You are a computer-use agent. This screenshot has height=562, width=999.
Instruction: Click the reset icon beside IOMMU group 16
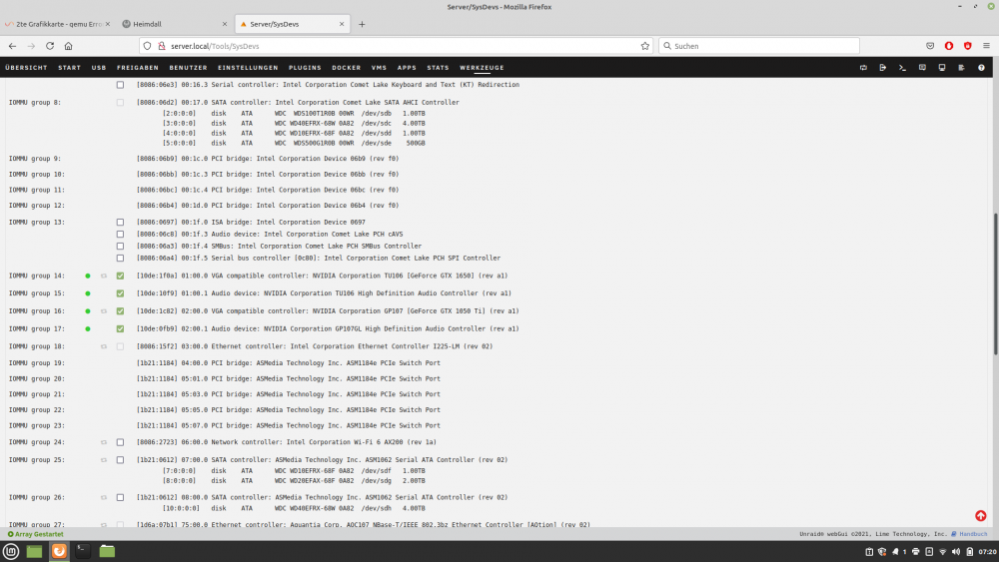pyautogui.click(x=103, y=311)
